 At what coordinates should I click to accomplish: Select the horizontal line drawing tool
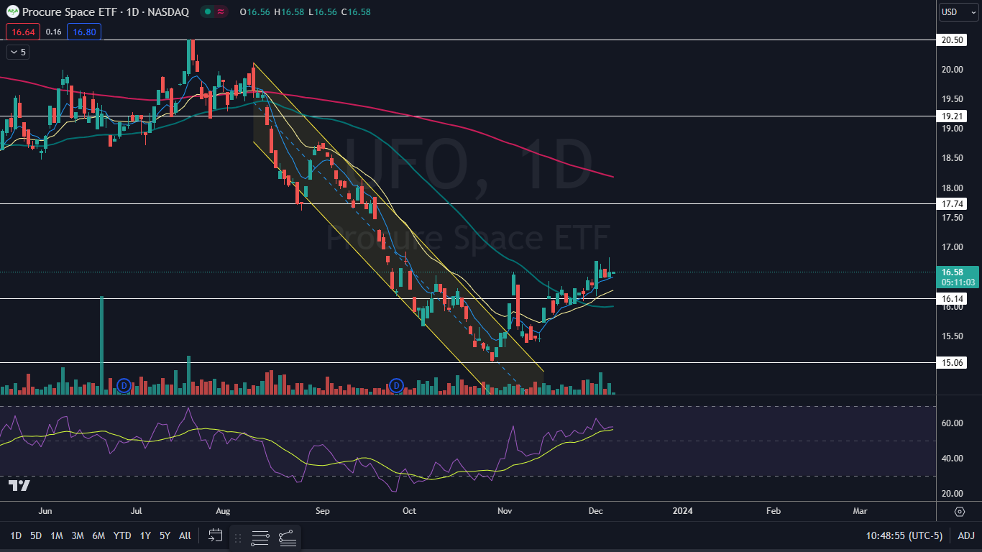[260, 537]
